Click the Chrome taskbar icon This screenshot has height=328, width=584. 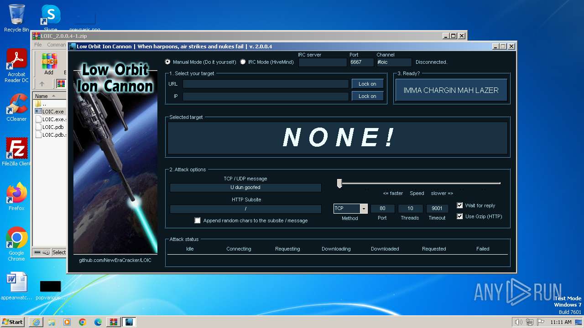pos(83,322)
